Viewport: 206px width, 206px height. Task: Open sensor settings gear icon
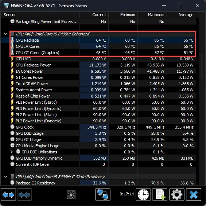pos(177,194)
